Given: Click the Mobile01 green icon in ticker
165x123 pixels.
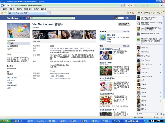Looking at the screenshot, I should point(138,39).
